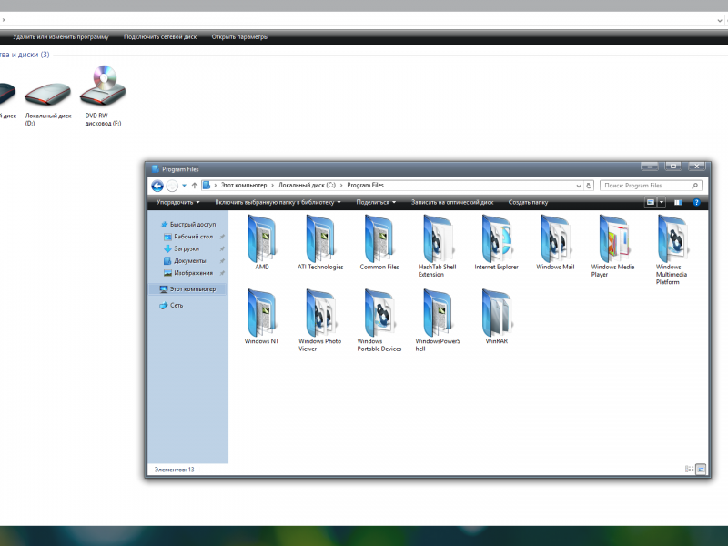Open the view options dropdown arrow
Image resolution: width=728 pixels, height=546 pixels.
[x=662, y=202]
